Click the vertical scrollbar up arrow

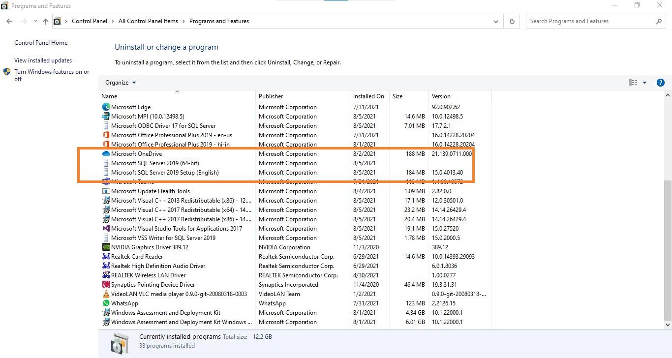pyautogui.click(x=668, y=95)
